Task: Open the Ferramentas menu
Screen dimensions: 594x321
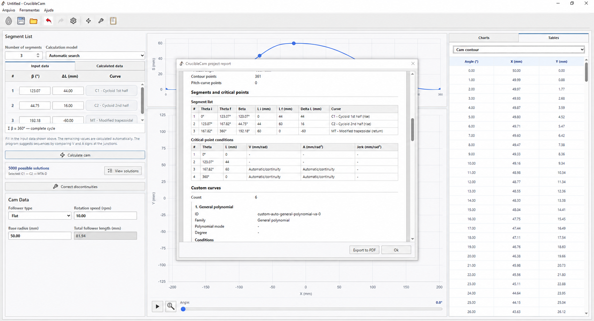Action: (29, 10)
